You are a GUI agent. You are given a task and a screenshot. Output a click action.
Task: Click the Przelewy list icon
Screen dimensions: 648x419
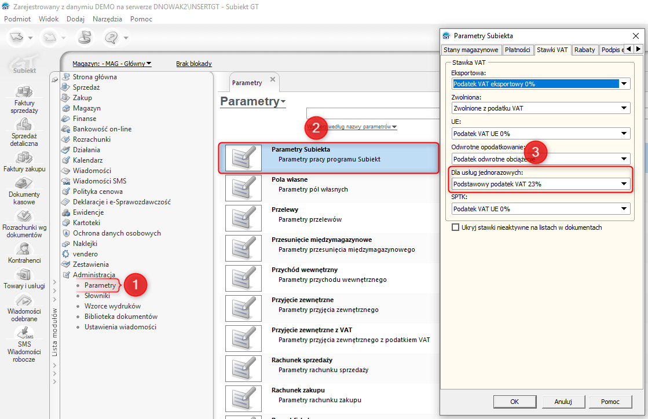243,218
